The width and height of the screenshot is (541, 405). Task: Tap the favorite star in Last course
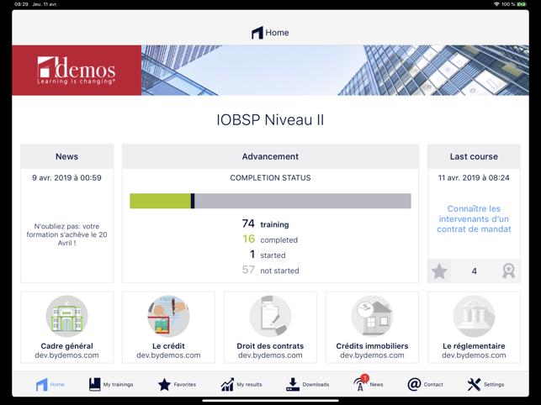point(439,271)
